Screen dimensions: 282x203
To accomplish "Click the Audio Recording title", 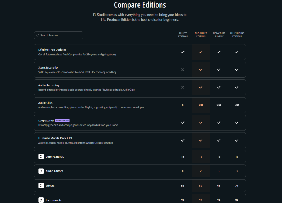I will [49, 85].
